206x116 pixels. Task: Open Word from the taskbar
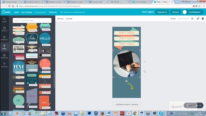[x=109, y=113]
